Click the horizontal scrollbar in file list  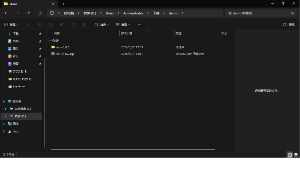click(133, 150)
